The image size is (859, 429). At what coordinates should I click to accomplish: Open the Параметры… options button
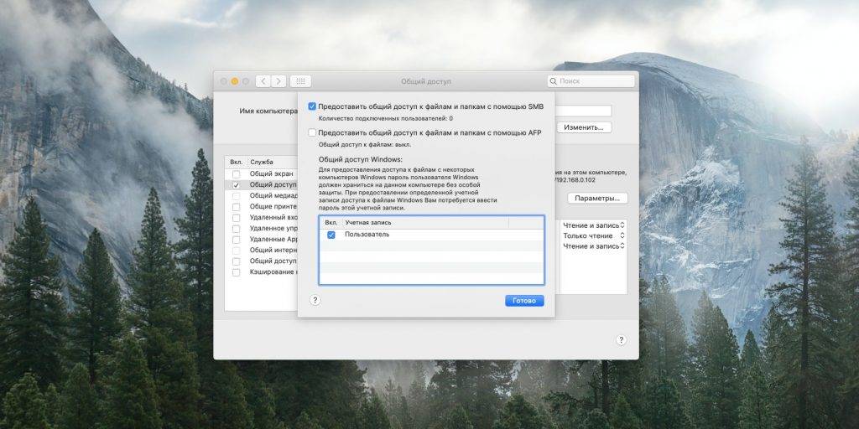(x=597, y=199)
